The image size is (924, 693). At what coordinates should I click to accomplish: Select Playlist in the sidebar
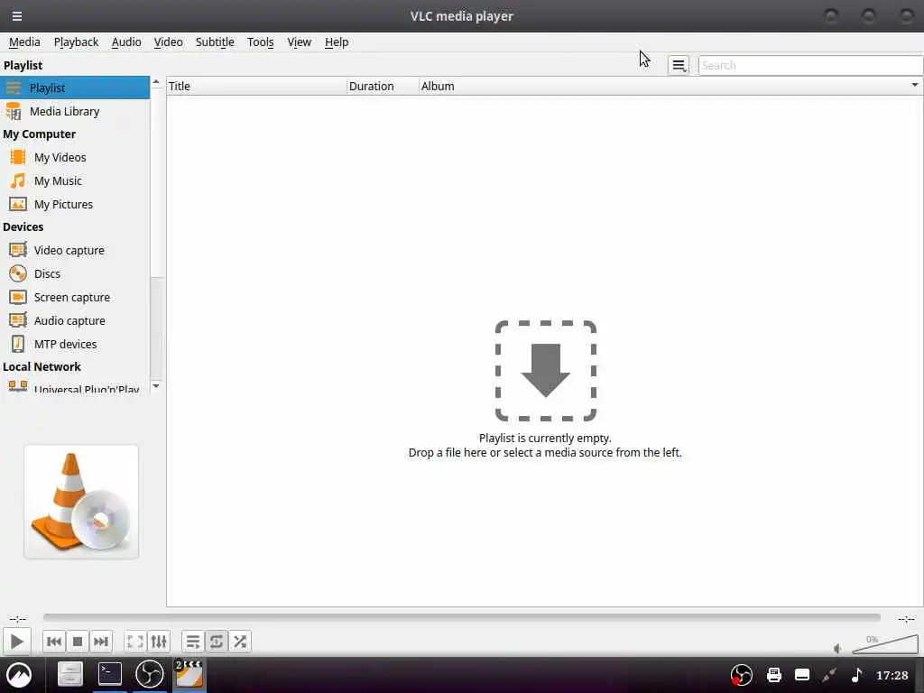(x=75, y=88)
